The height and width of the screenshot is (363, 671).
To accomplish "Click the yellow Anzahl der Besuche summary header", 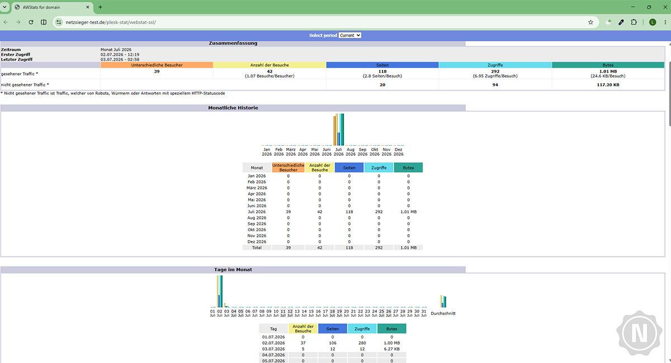I will 270,65.
